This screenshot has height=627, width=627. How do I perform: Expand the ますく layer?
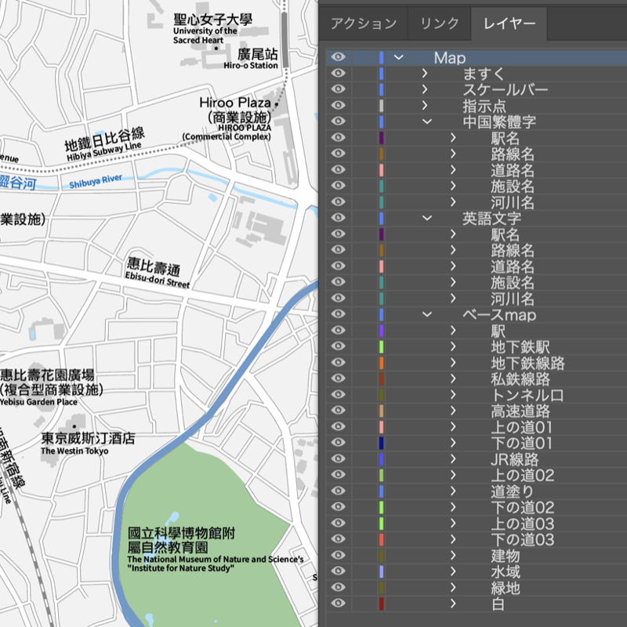pyautogui.click(x=425, y=73)
